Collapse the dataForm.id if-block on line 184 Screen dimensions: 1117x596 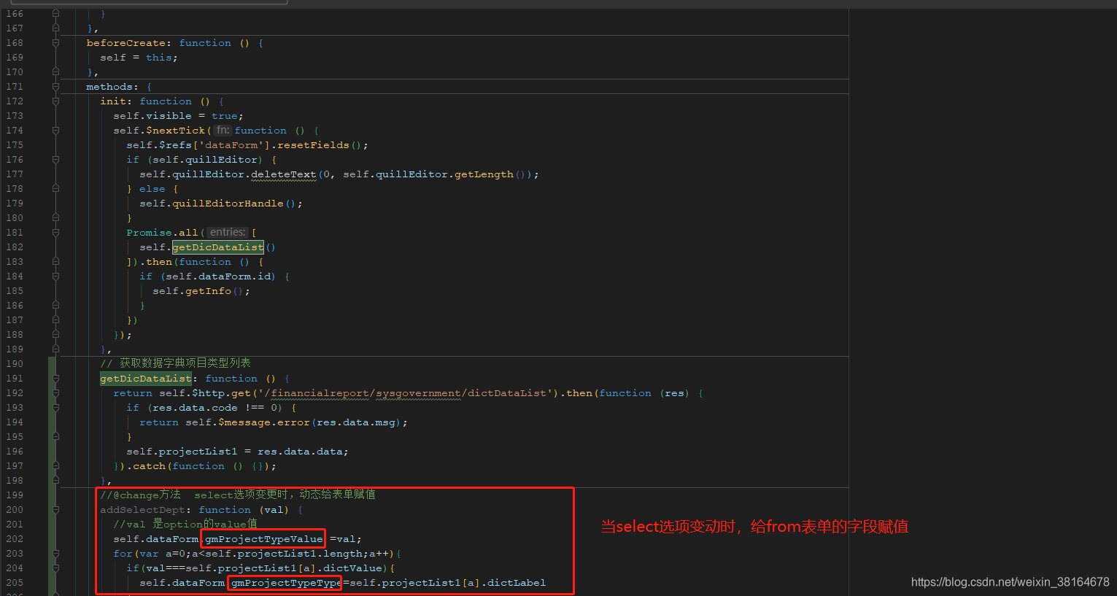click(x=55, y=276)
